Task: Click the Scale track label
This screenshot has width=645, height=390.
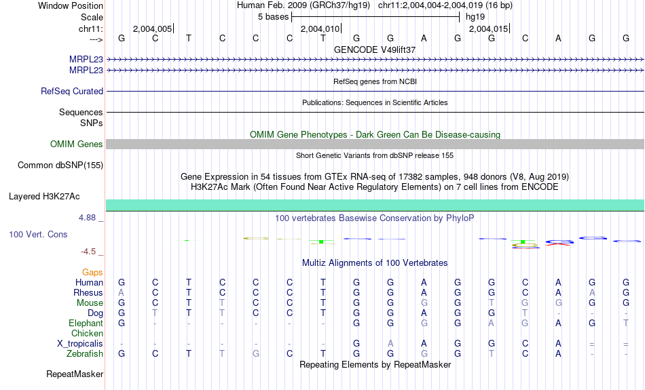Action: (x=92, y=17)
